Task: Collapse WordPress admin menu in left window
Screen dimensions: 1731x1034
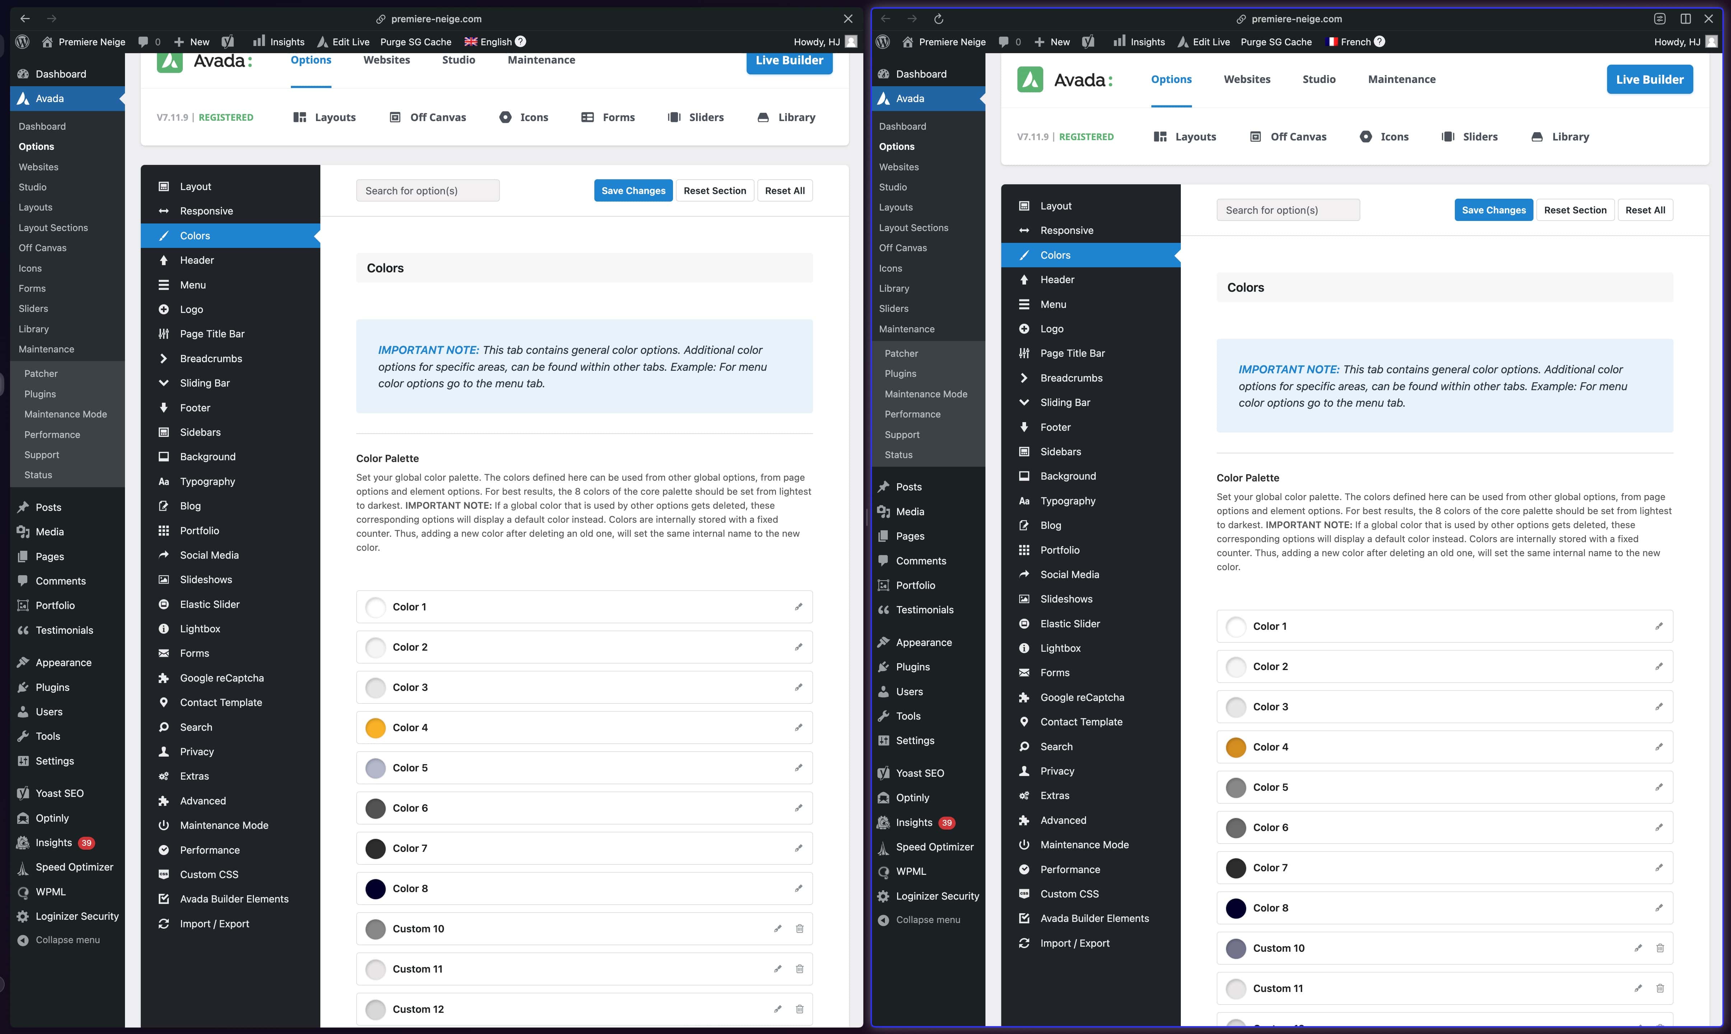Action: [59, 940]
